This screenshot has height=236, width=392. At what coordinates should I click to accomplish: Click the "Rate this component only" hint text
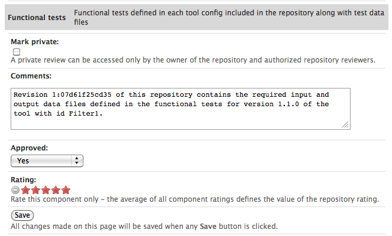coord(195,199)
